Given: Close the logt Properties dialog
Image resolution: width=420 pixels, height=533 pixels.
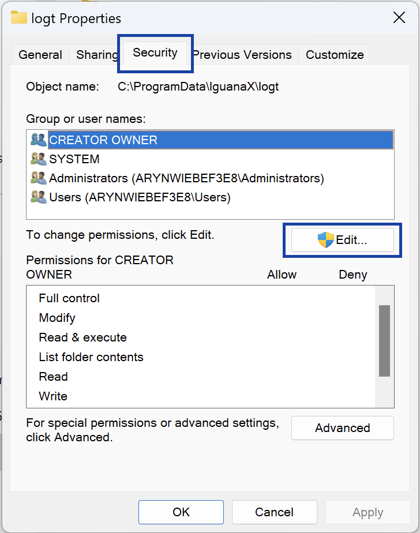Looking at the screenshot, I should coord(399,18).
